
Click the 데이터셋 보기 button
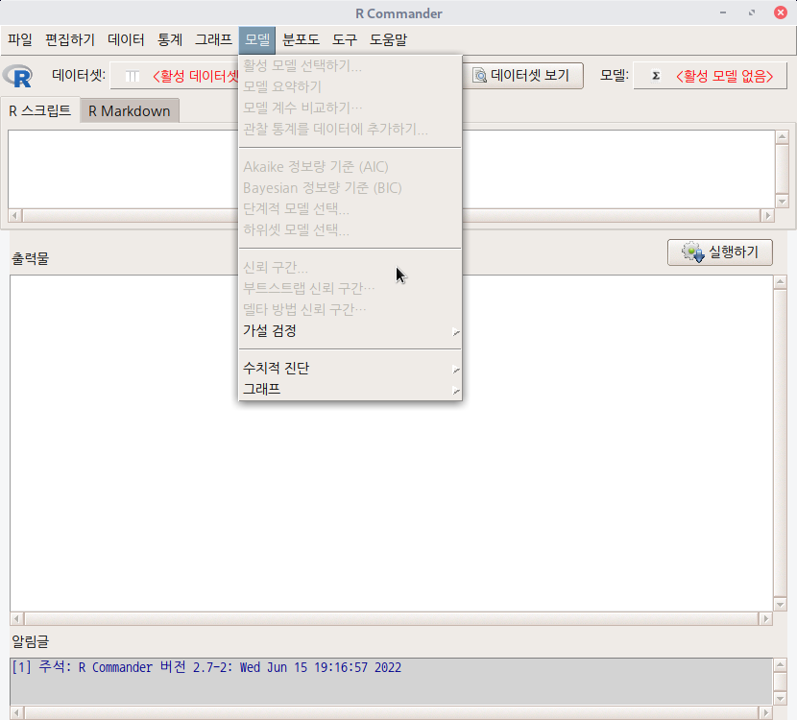522,76
